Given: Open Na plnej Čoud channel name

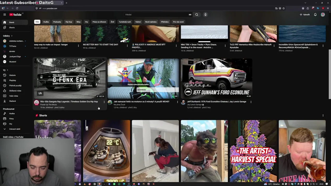Looking at the screenshot, I should 119,105.
